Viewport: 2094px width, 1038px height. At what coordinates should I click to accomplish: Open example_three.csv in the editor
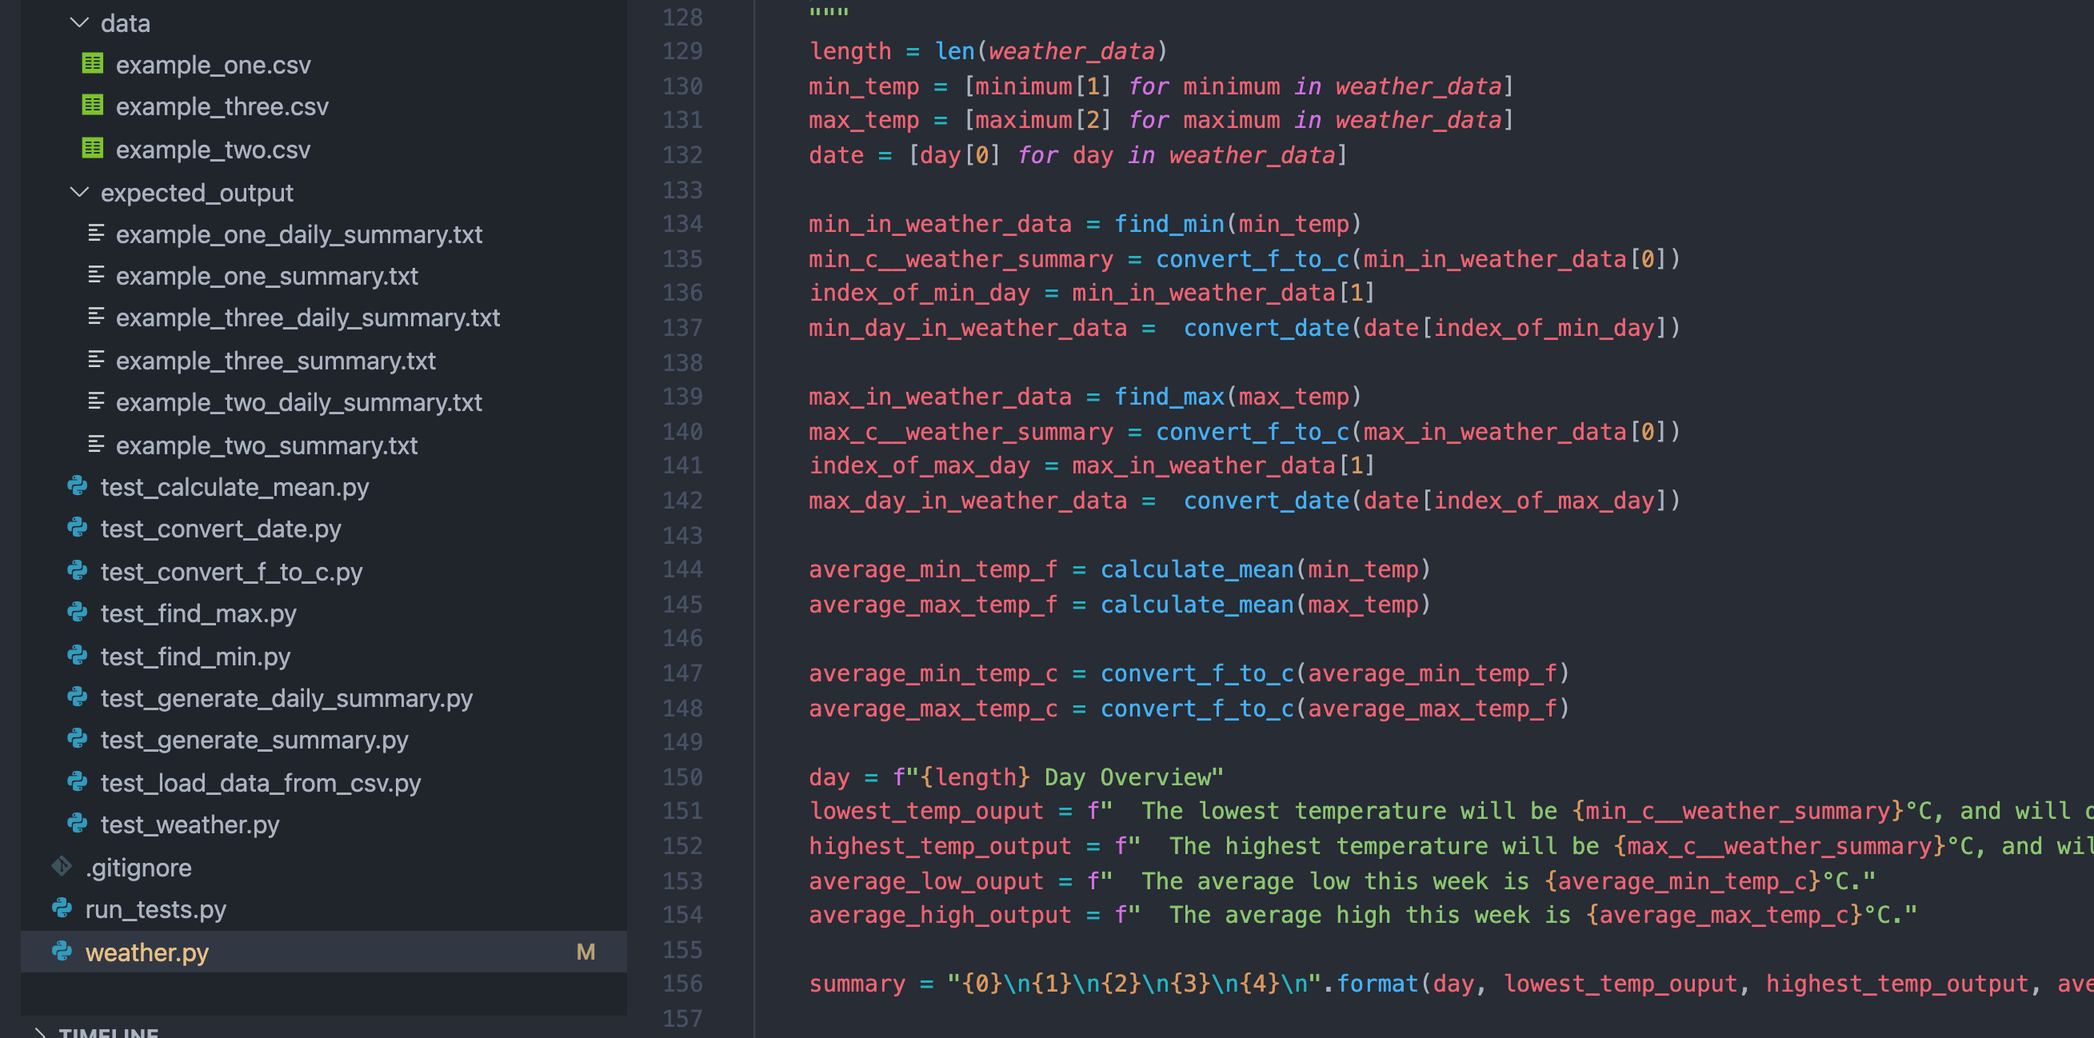click(x=222, y=106)
